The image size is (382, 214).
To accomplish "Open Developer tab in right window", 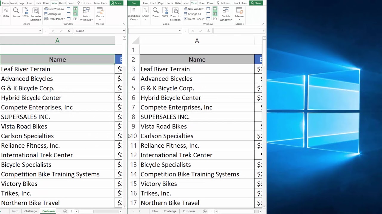I will point(202,3).
